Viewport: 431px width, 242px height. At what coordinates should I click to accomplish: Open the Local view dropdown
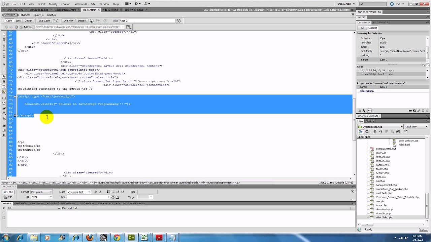417,127
